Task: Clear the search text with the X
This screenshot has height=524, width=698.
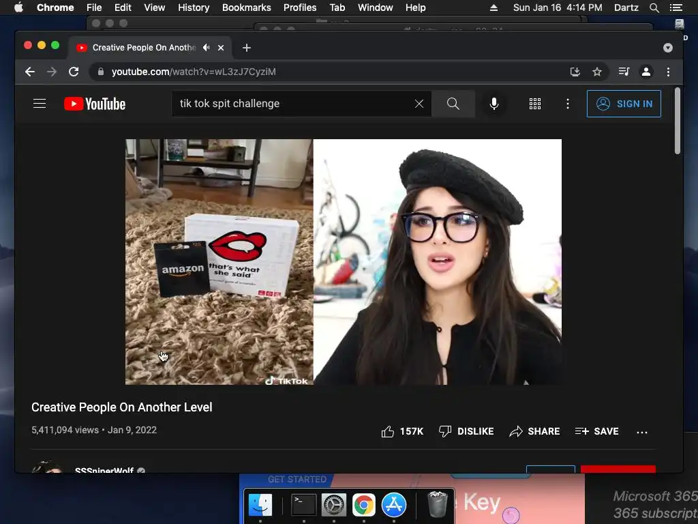Action: pos(419,104)
